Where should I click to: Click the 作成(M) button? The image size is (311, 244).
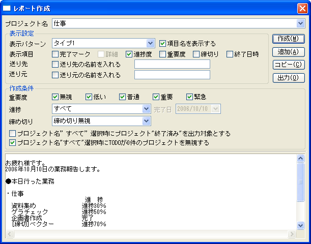[x=288, y=39]
